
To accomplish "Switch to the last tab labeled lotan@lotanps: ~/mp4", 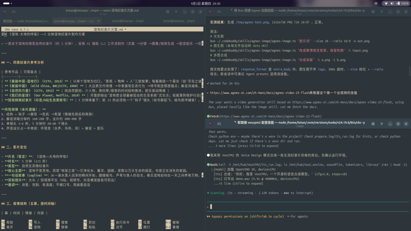I will coord(179,21).
